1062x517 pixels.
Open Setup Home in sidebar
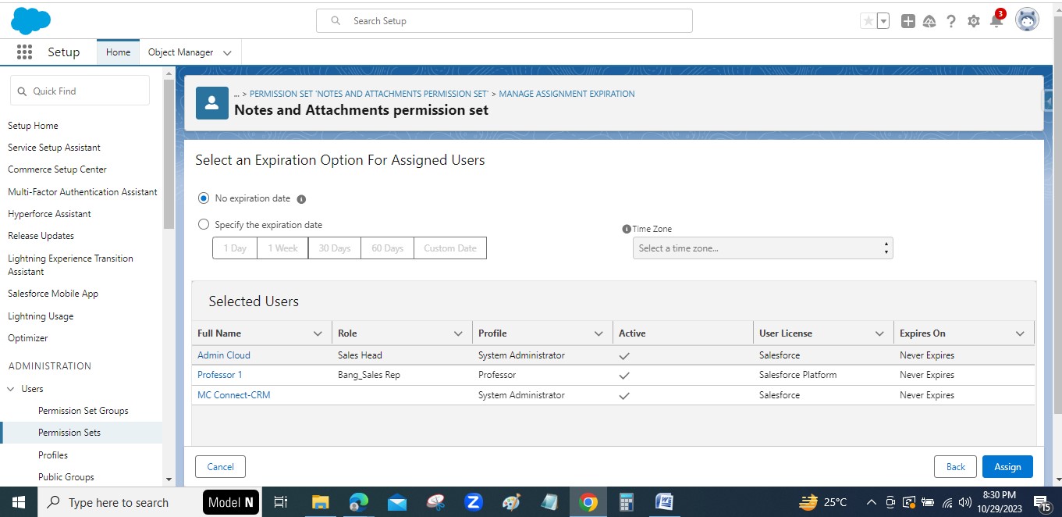click(x=33, y=126)
